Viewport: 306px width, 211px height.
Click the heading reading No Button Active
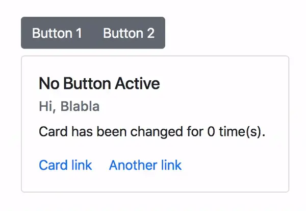tap(99, 83)
